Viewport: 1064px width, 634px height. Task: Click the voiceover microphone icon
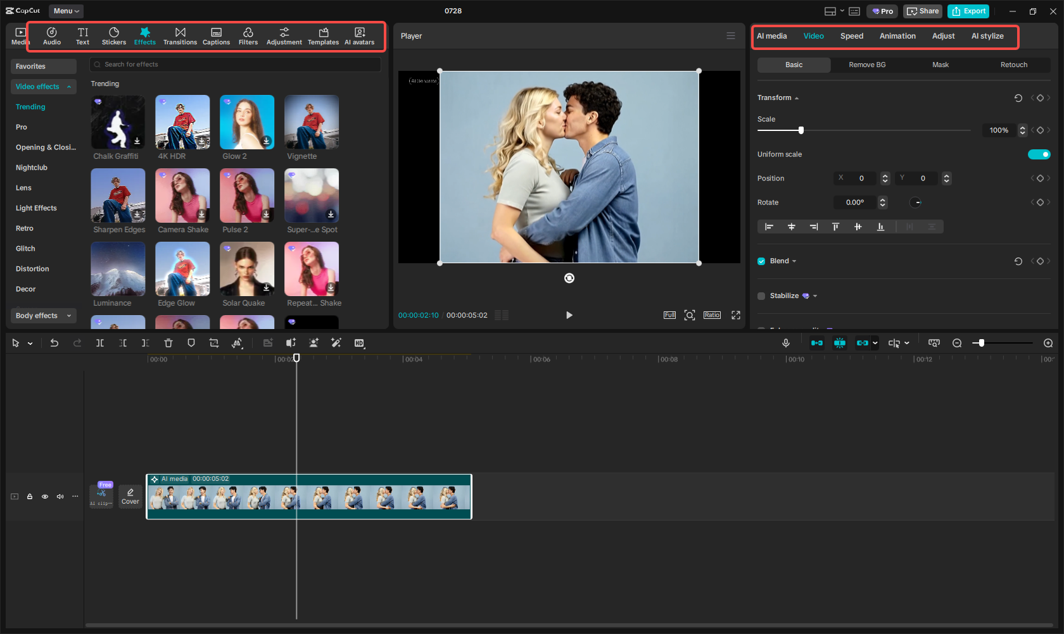[785, 343]
